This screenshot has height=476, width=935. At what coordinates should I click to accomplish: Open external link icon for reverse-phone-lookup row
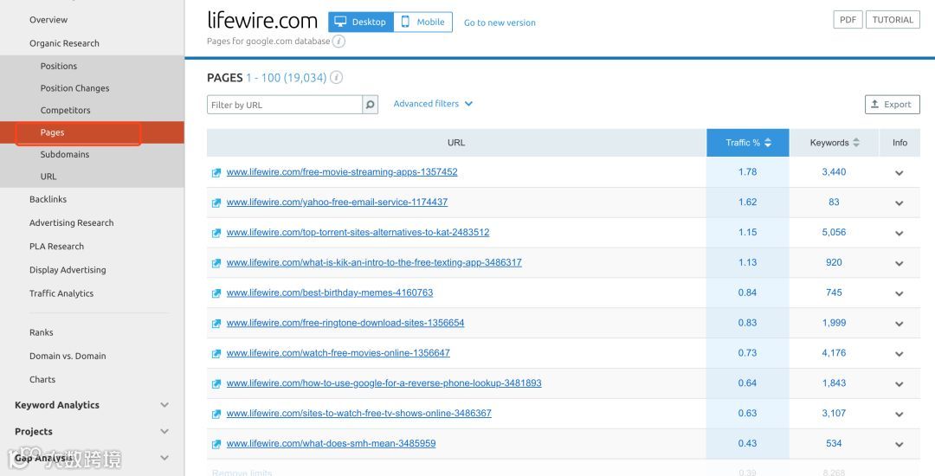click(x=216, y=384)
